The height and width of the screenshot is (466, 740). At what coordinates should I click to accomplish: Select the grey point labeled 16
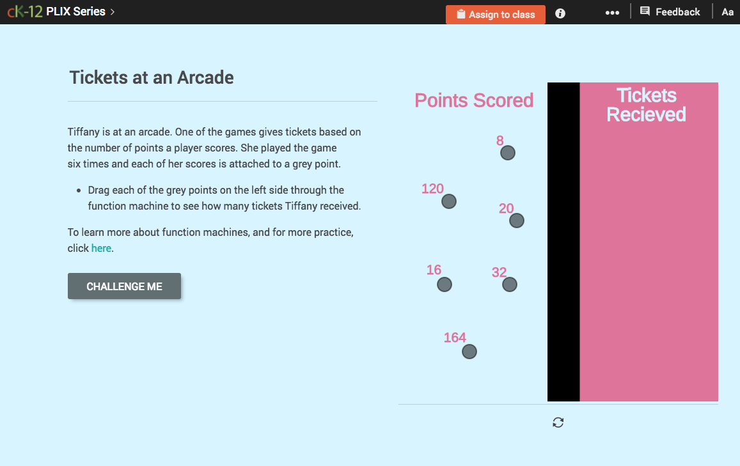click(444, 284)
